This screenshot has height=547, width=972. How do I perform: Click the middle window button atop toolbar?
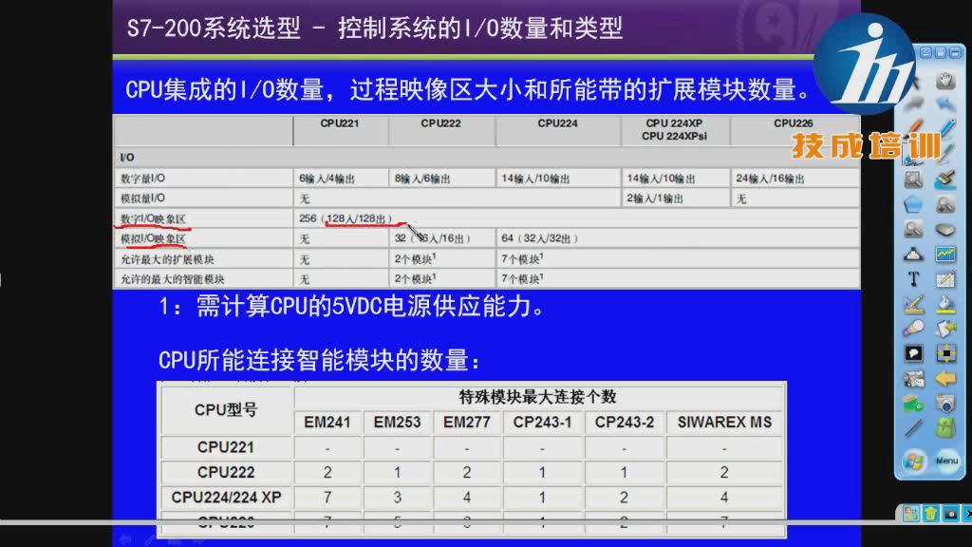pos(941,53)
